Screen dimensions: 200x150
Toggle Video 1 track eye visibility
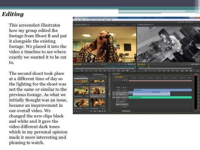click(117, 92)
